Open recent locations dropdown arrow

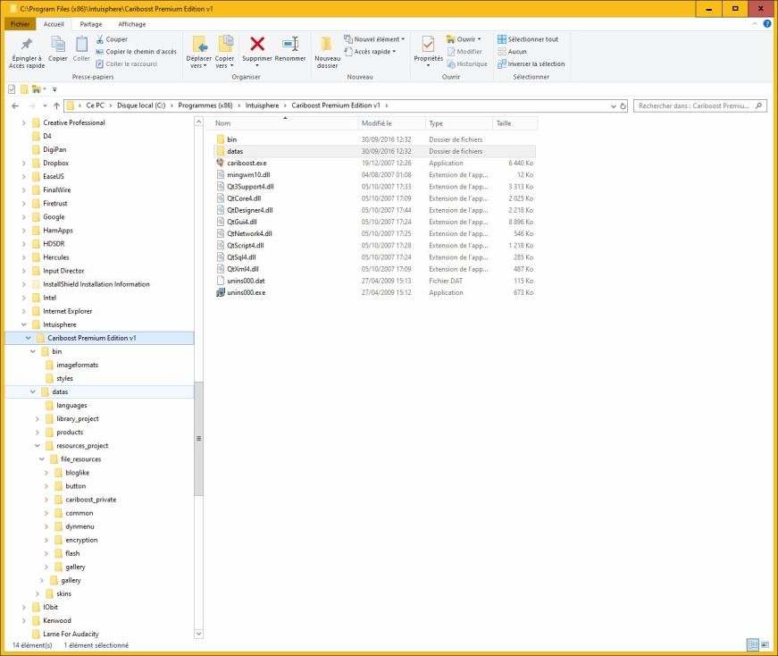pyautogui.click(x=45, y=105)
